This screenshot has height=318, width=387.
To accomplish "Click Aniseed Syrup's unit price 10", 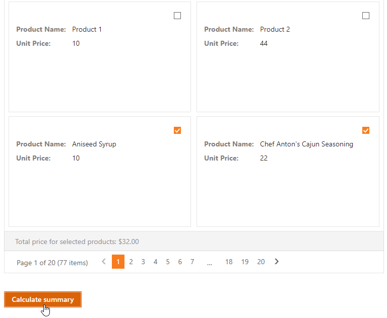I will [x=76, y=158].
